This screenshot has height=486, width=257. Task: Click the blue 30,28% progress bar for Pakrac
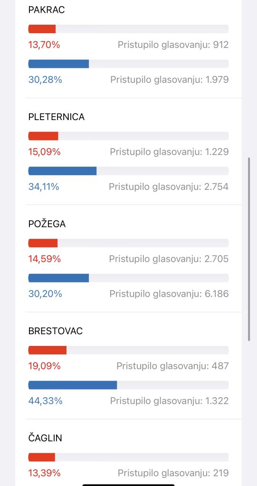click(x=128, y=64)
